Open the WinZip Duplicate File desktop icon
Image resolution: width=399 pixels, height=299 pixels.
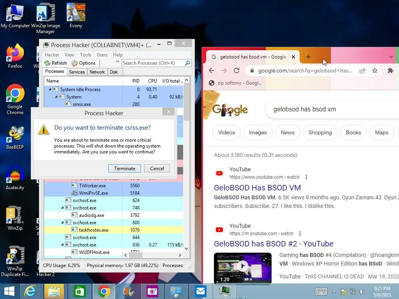(x=15, y=261)
